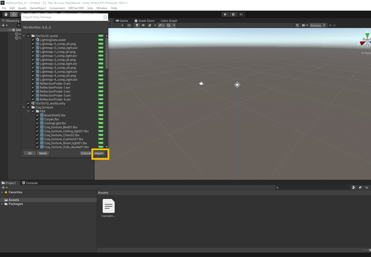
Task: Select the Hand tool in the toolbar
Action: [6, 14]
